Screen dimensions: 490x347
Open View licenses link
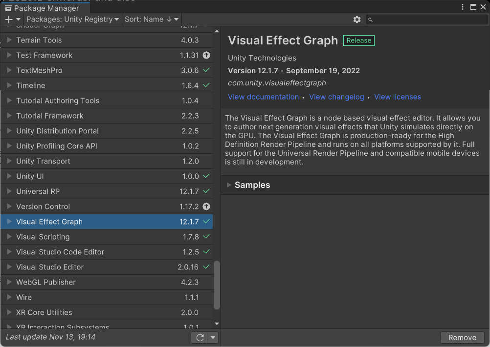coord(398,97)
